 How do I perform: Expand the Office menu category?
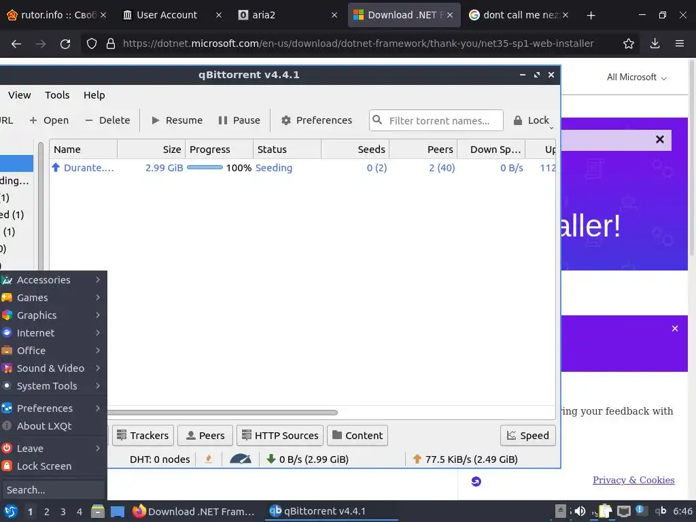pyautogui.click(x=52, y=351)
